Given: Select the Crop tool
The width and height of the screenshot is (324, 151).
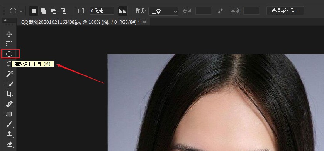Looking at the screenshot, I should click(9, 94).
